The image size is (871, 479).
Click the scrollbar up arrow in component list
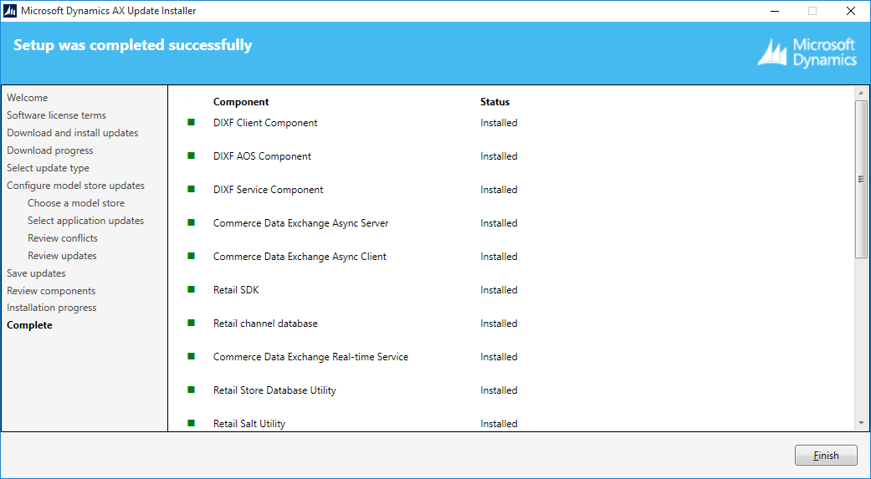861,94
